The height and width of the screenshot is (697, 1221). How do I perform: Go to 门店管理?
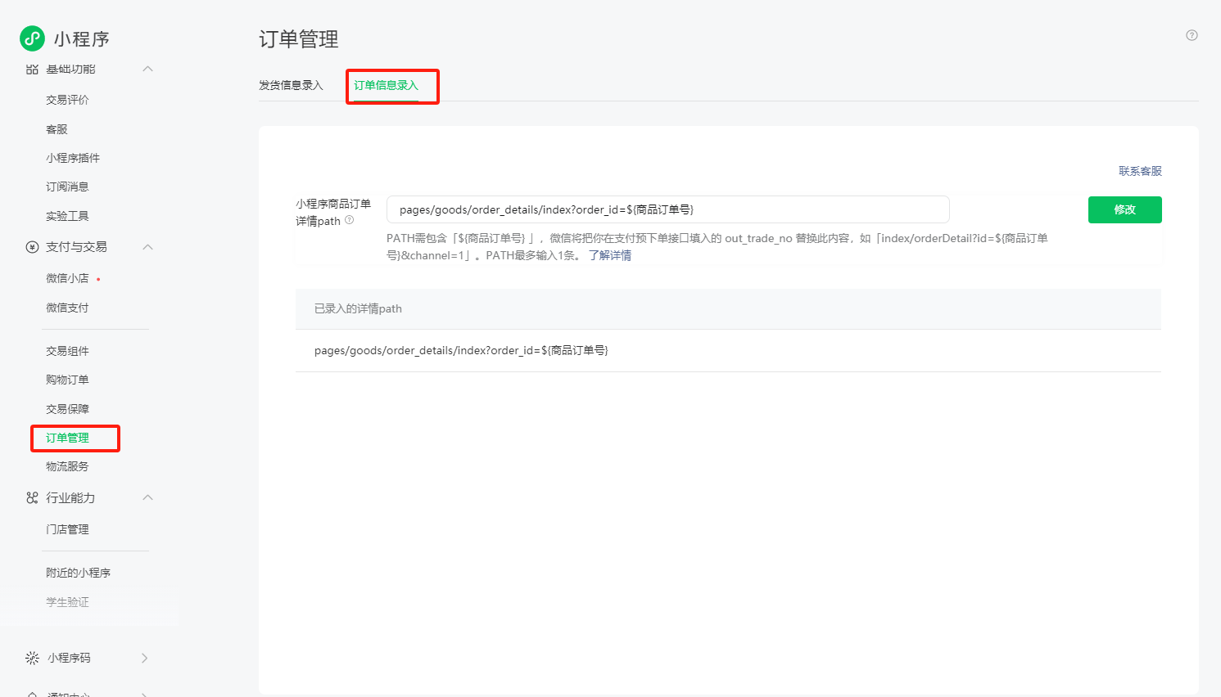[67, 529]
